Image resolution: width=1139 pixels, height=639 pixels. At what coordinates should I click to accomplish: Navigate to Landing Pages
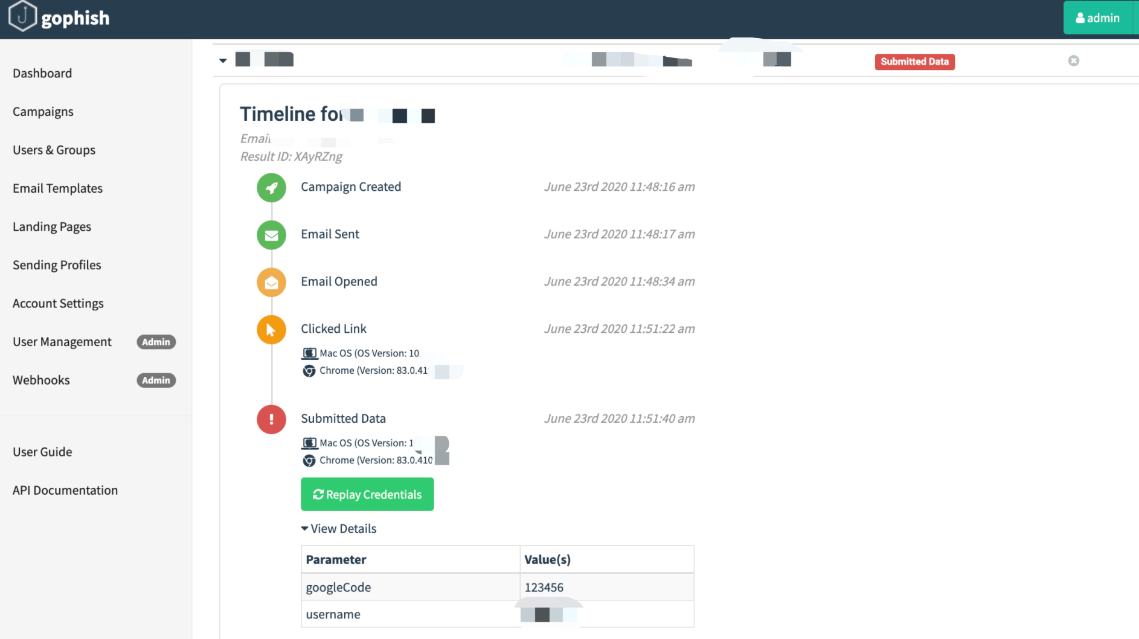click(52, 226)
